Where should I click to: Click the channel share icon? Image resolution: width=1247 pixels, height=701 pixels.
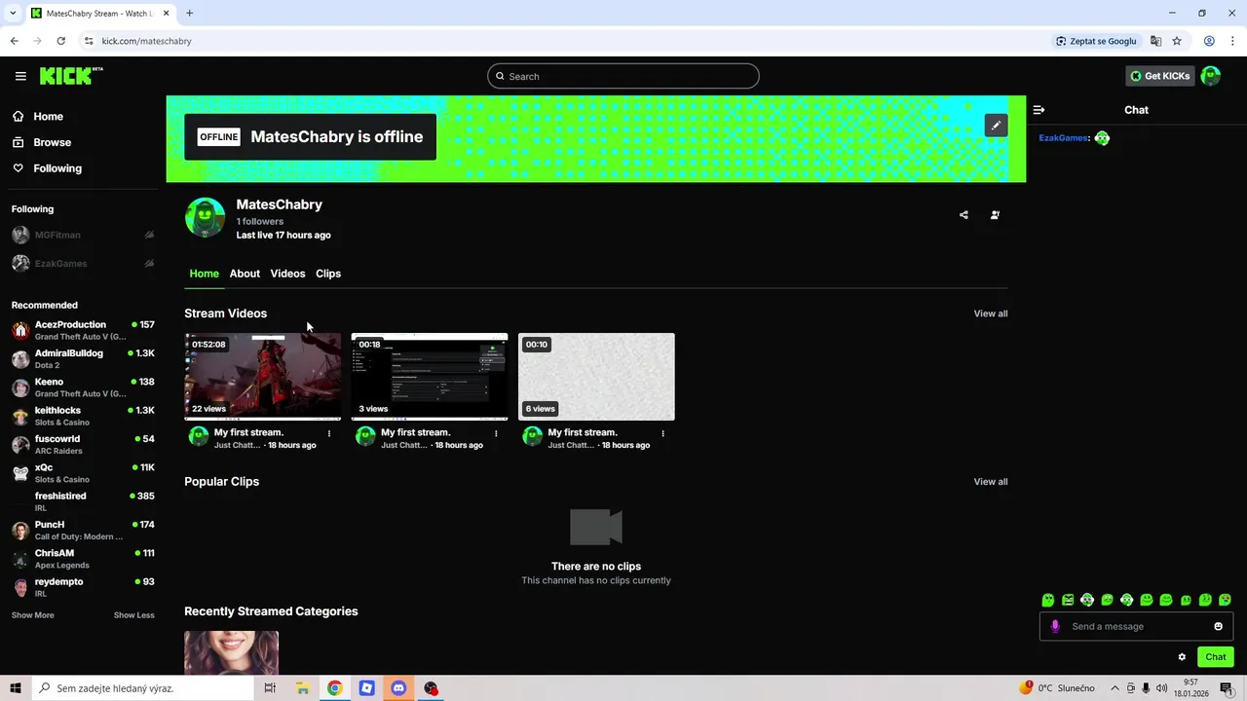[x=964, y=215]
